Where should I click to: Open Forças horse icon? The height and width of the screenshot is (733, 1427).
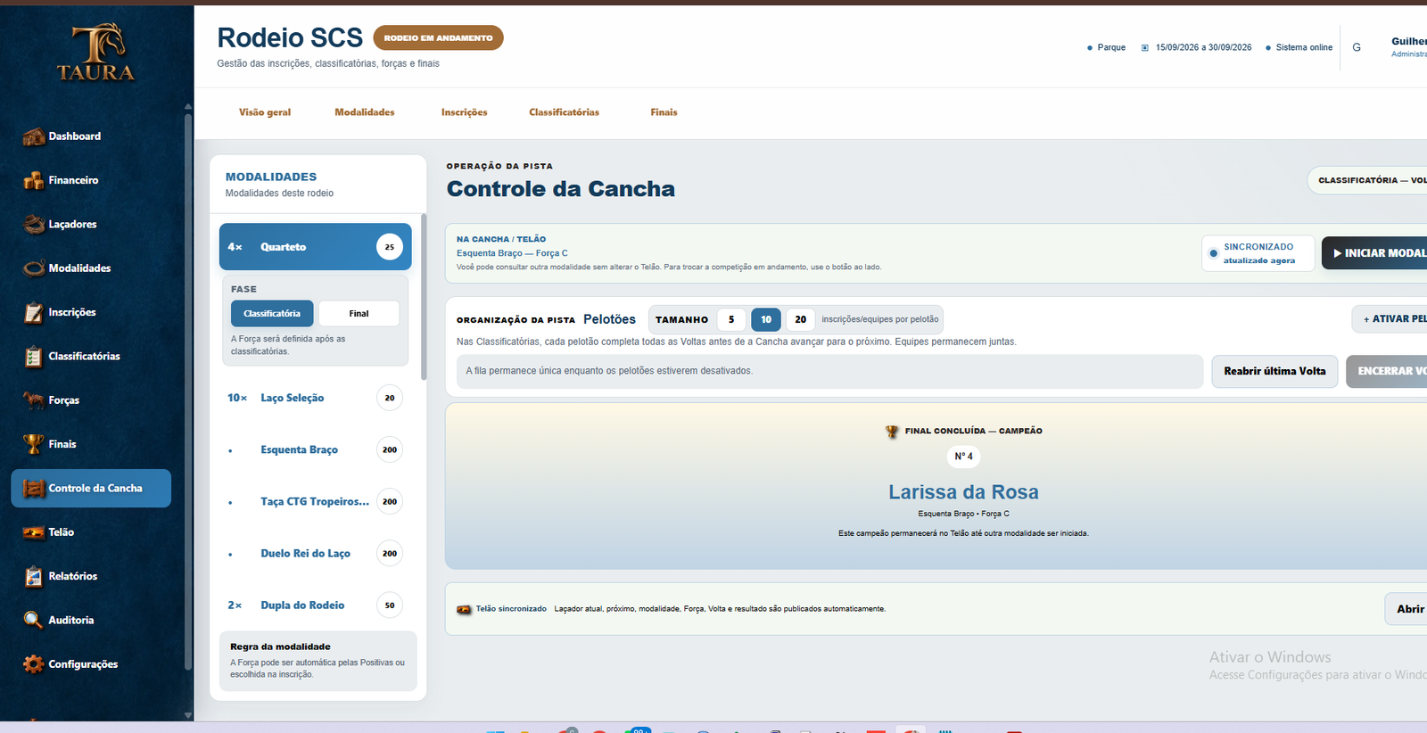tap(34, 399)
